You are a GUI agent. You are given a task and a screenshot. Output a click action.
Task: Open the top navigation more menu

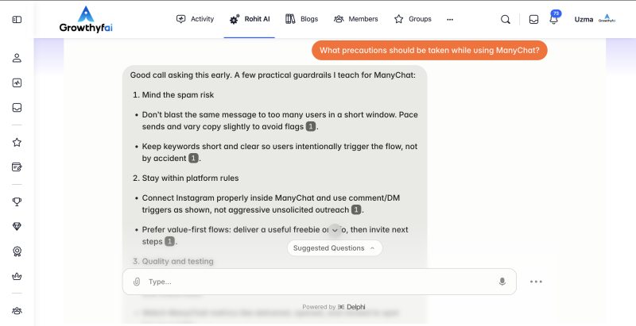pos(449,19)
